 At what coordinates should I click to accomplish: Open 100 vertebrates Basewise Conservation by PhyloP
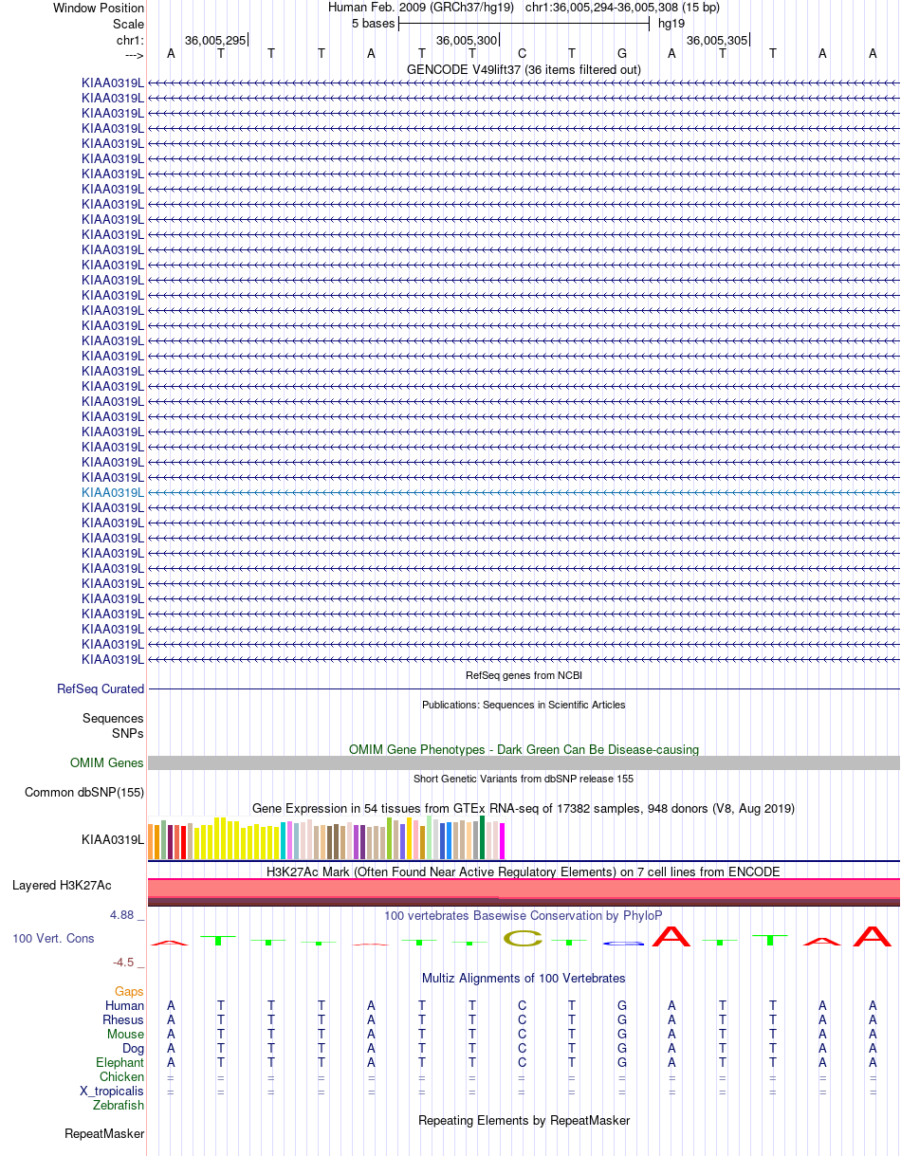524,915
